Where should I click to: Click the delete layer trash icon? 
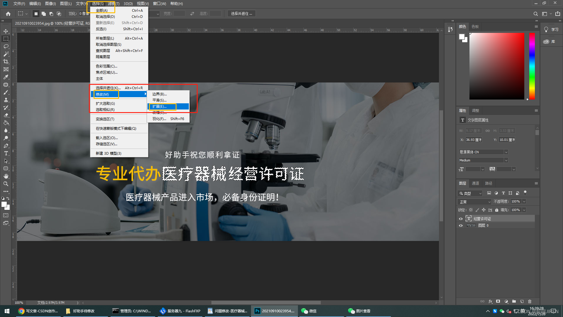pyautogui.click(x=530, y=301)
